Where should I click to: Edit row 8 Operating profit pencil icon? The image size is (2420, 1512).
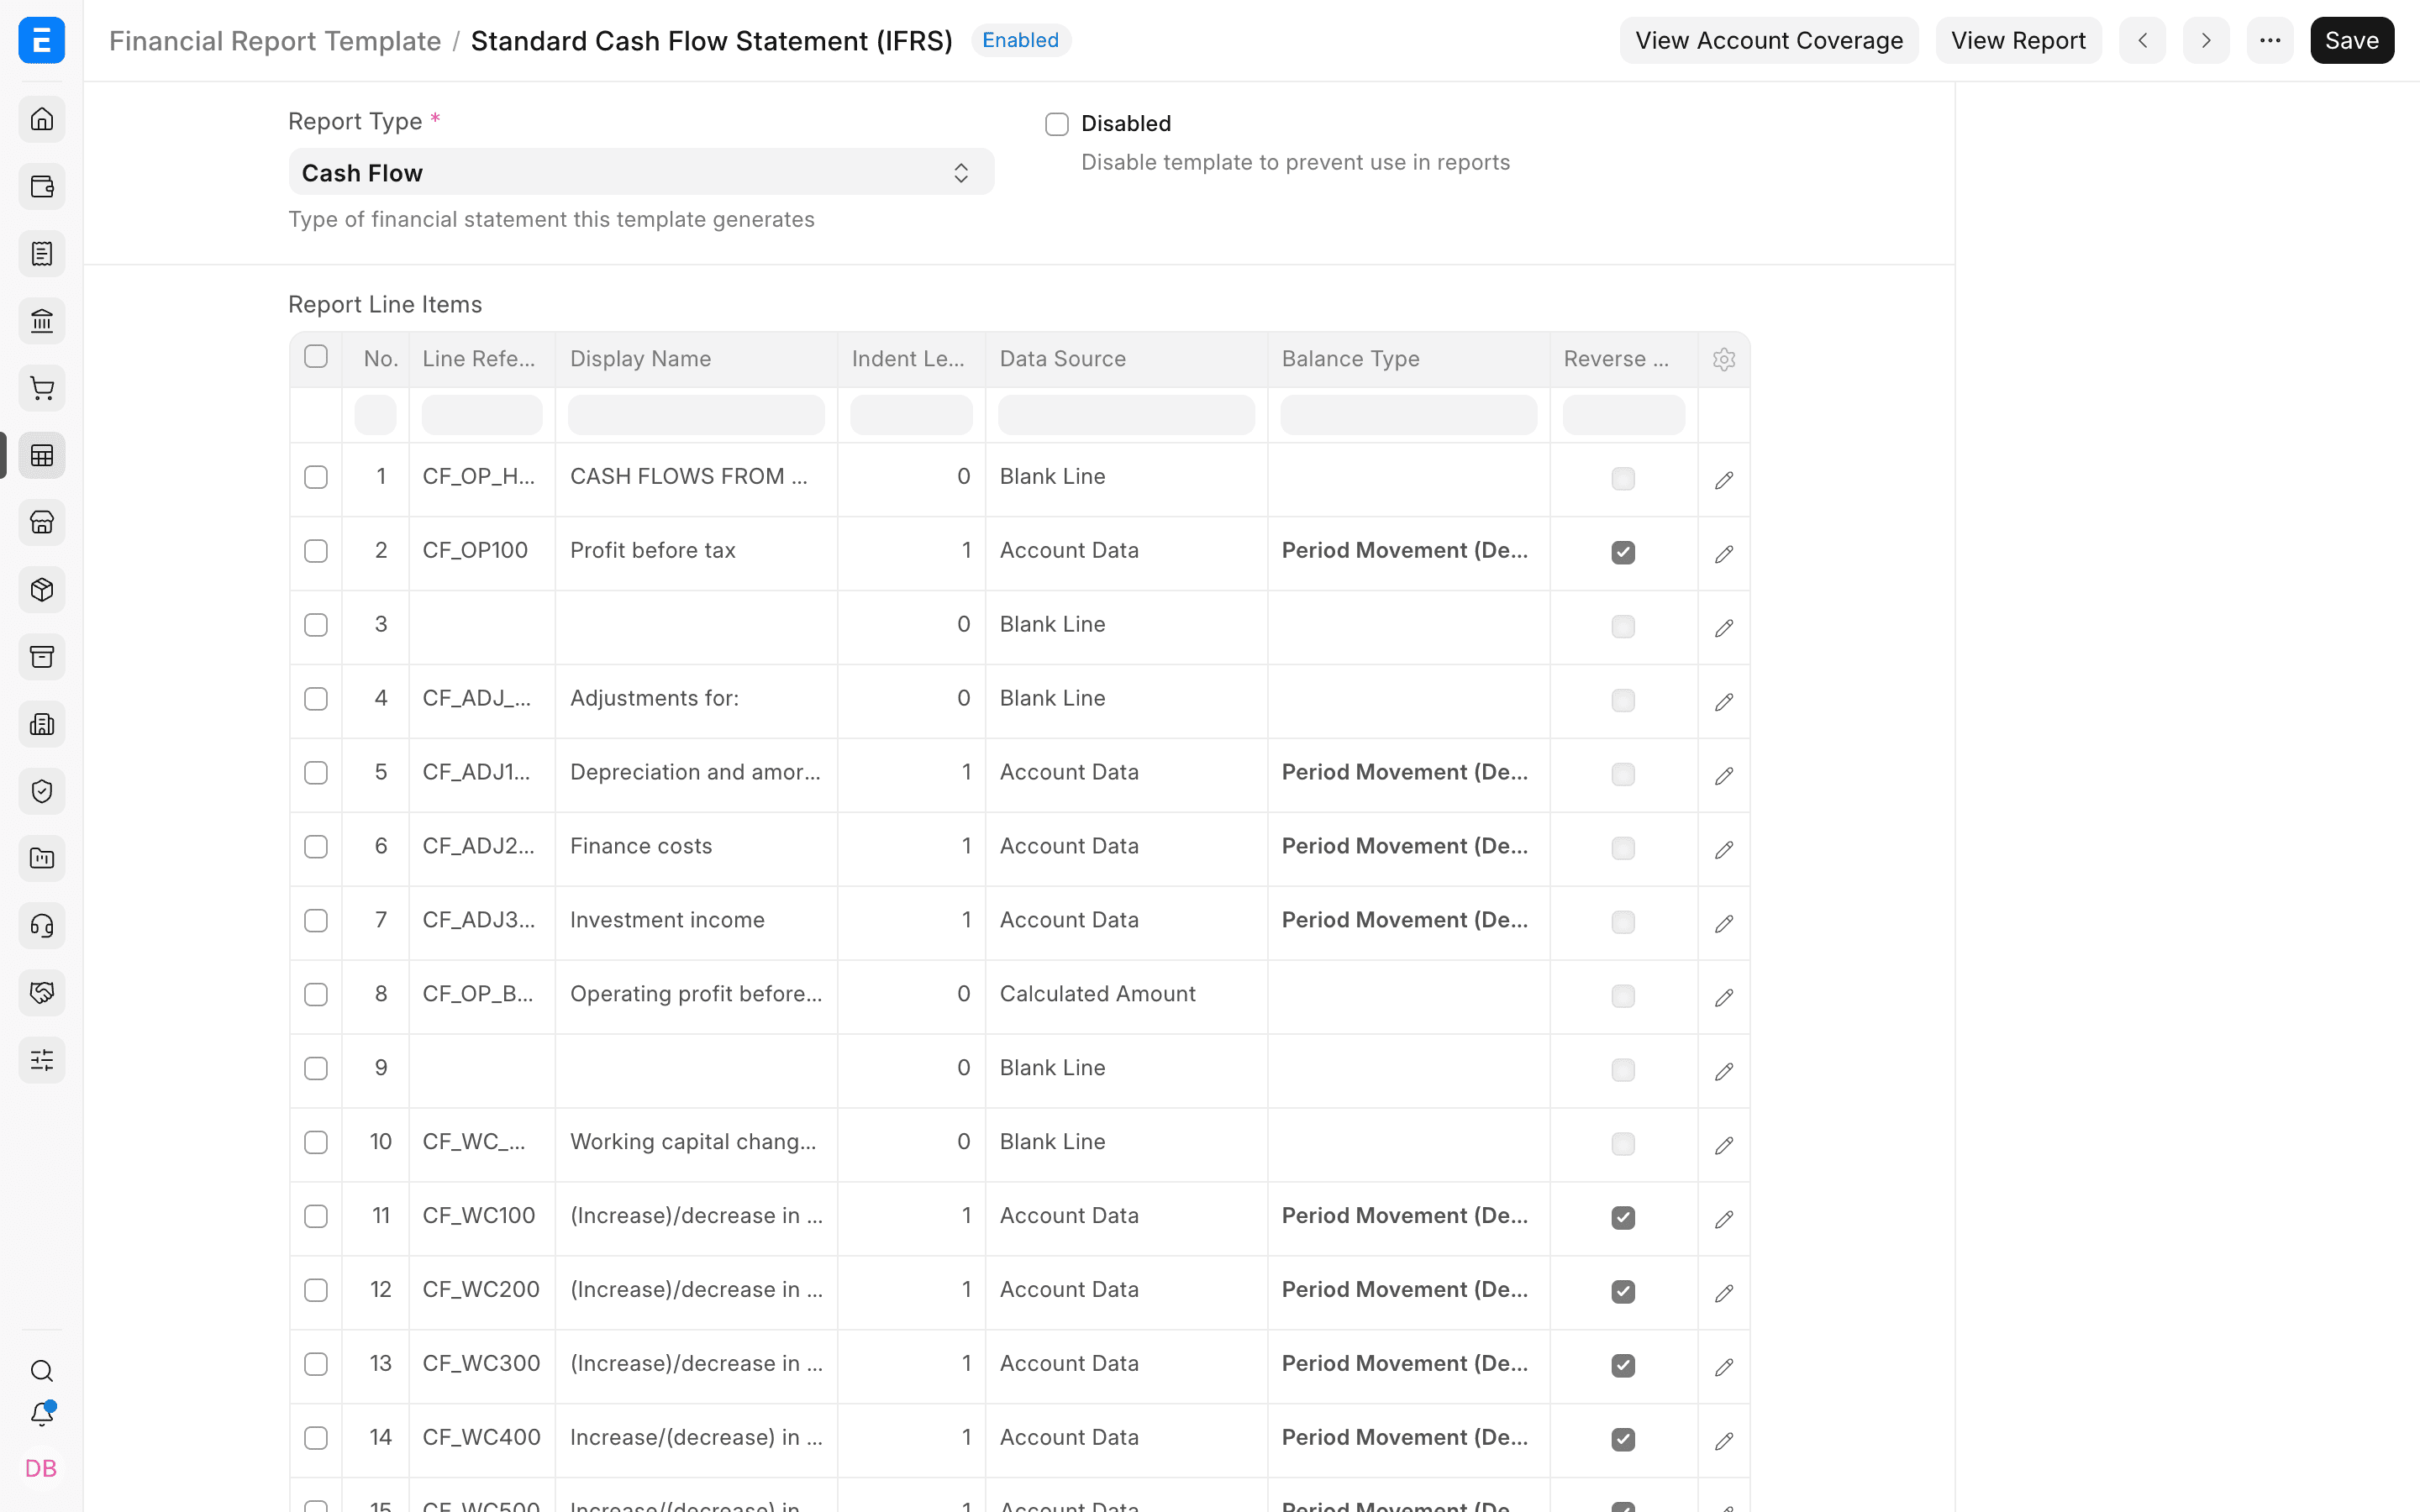(1724, 997)
